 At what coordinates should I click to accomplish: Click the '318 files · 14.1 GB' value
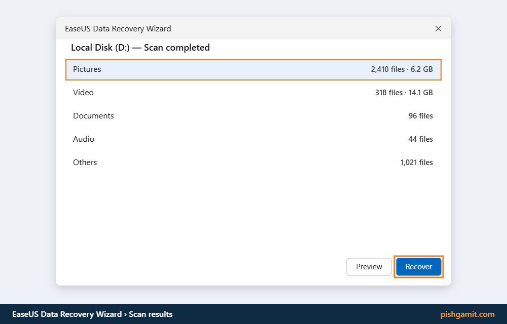point(404,93)
